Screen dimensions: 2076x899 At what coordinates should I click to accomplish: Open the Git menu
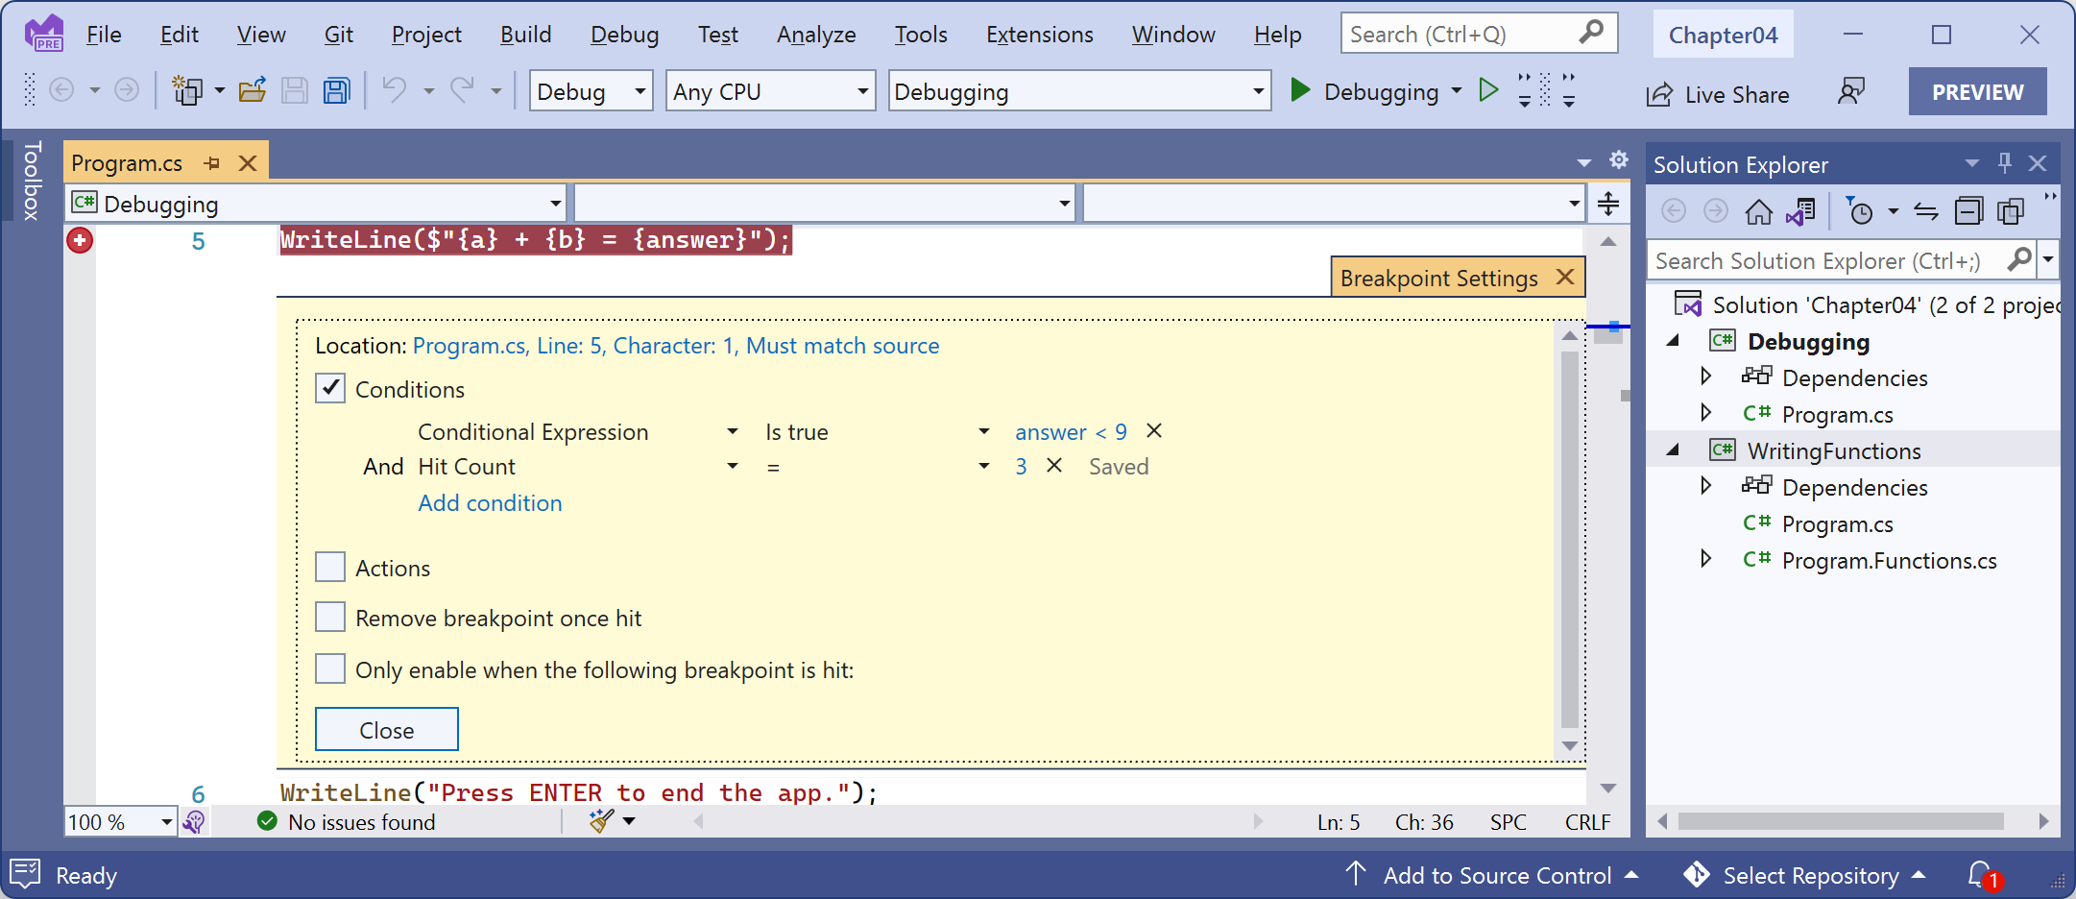click(338, 35)
